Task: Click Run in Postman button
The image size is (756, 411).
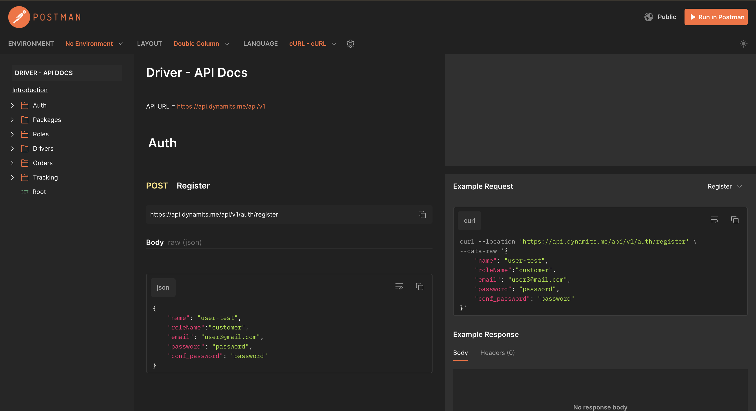Action: (716, 17)
